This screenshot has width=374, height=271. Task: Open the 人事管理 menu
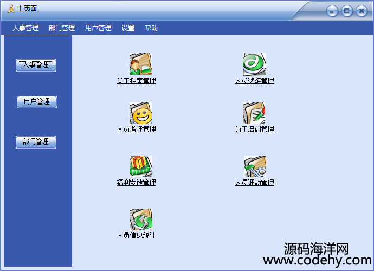point(25,28)
